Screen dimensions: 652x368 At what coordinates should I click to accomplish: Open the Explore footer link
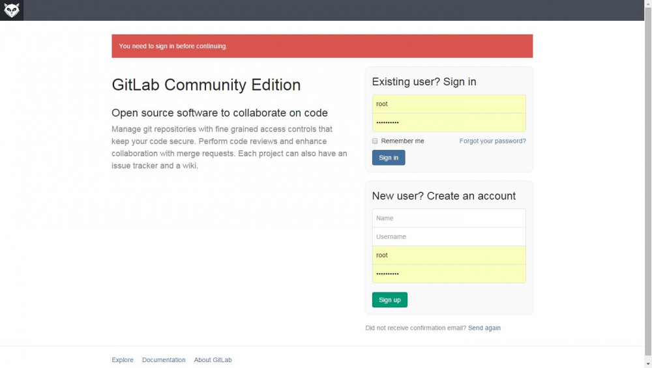point(123,360)
